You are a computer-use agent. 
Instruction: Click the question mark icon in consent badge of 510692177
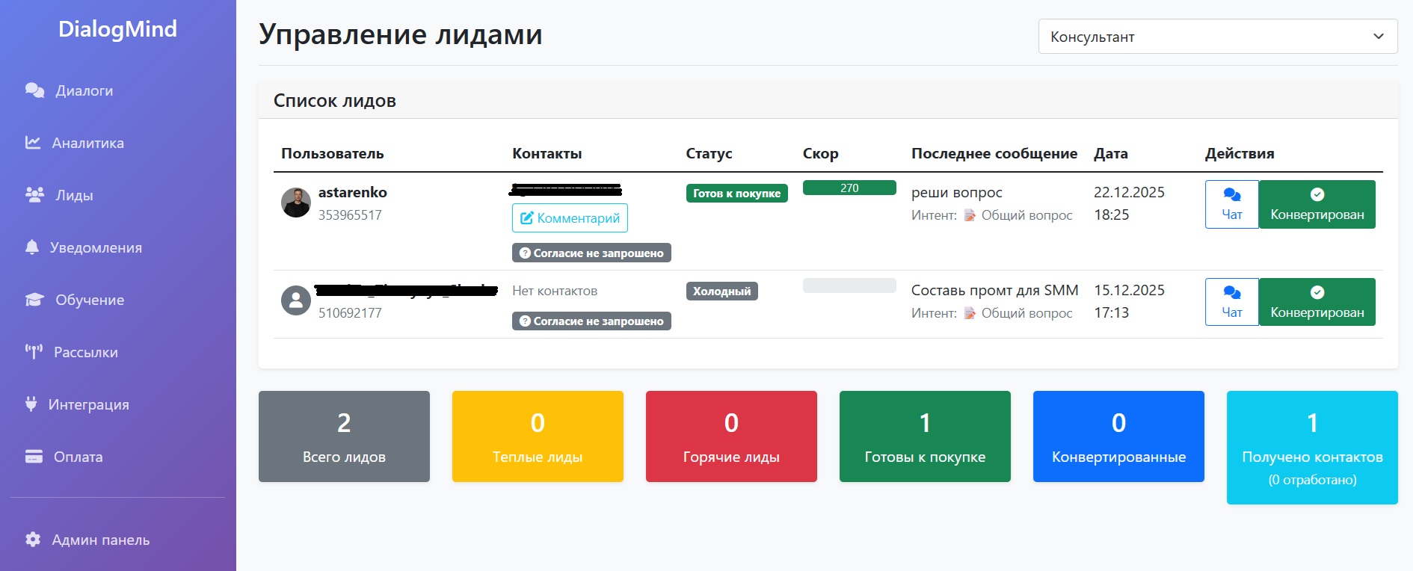[x=525, y=321]
